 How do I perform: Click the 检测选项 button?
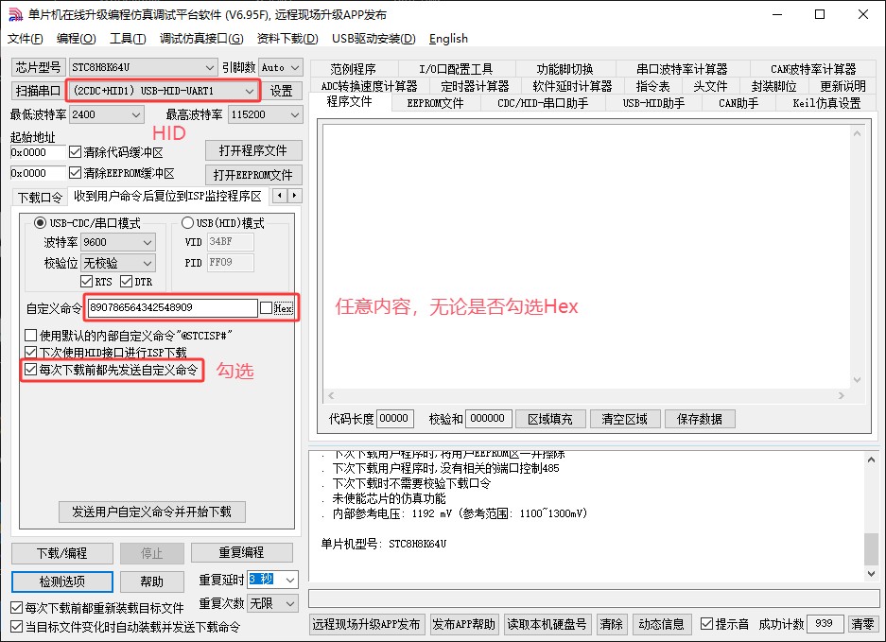click(62, 581)
